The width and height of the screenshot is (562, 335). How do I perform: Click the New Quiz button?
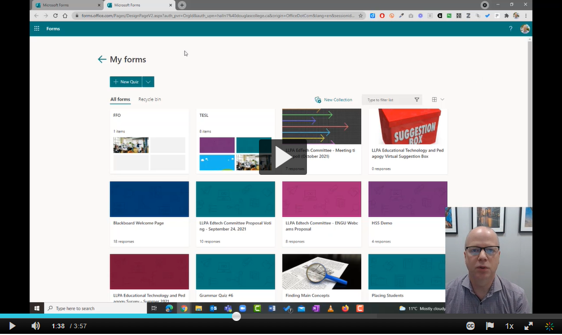coord(126,82)
